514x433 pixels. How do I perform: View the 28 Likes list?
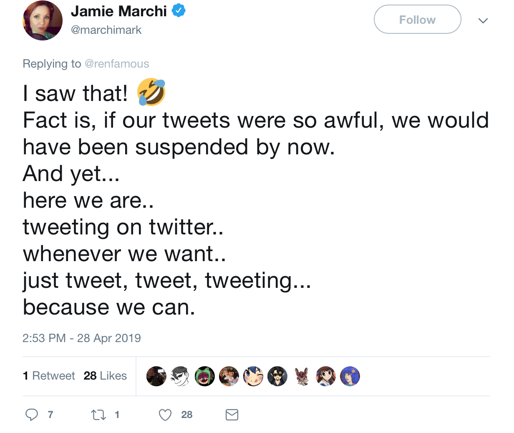click(105, 376)
